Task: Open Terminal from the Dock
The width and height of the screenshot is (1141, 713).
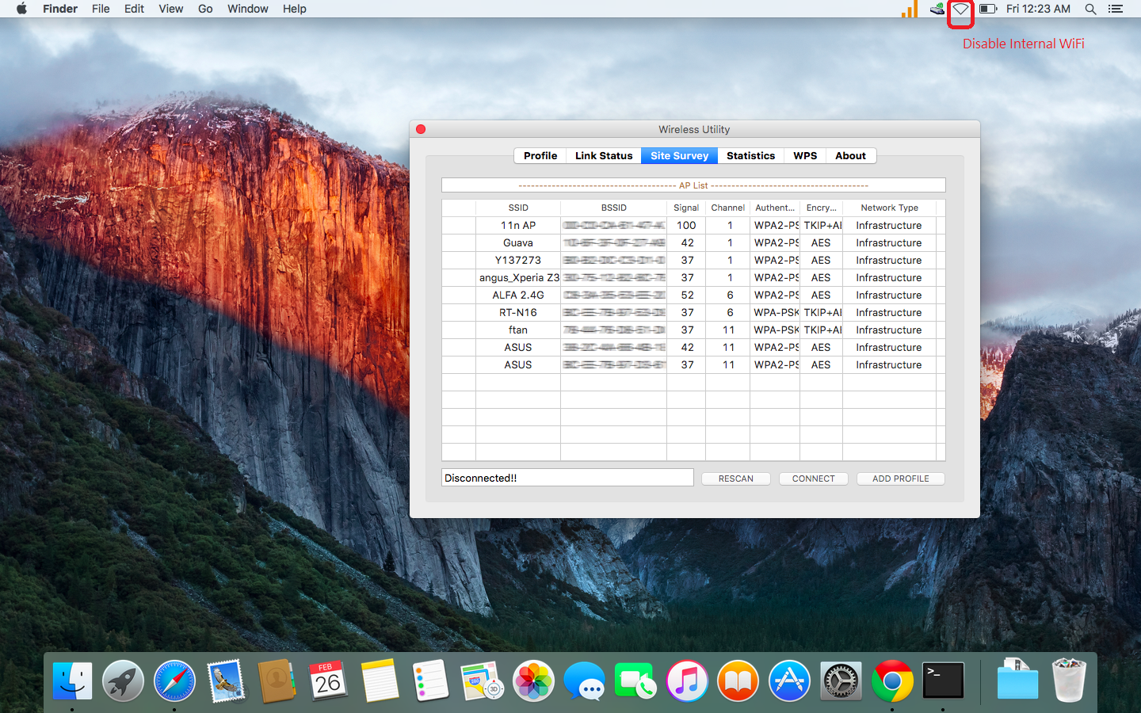Action: pyautogui.click(x=943, y=681)
